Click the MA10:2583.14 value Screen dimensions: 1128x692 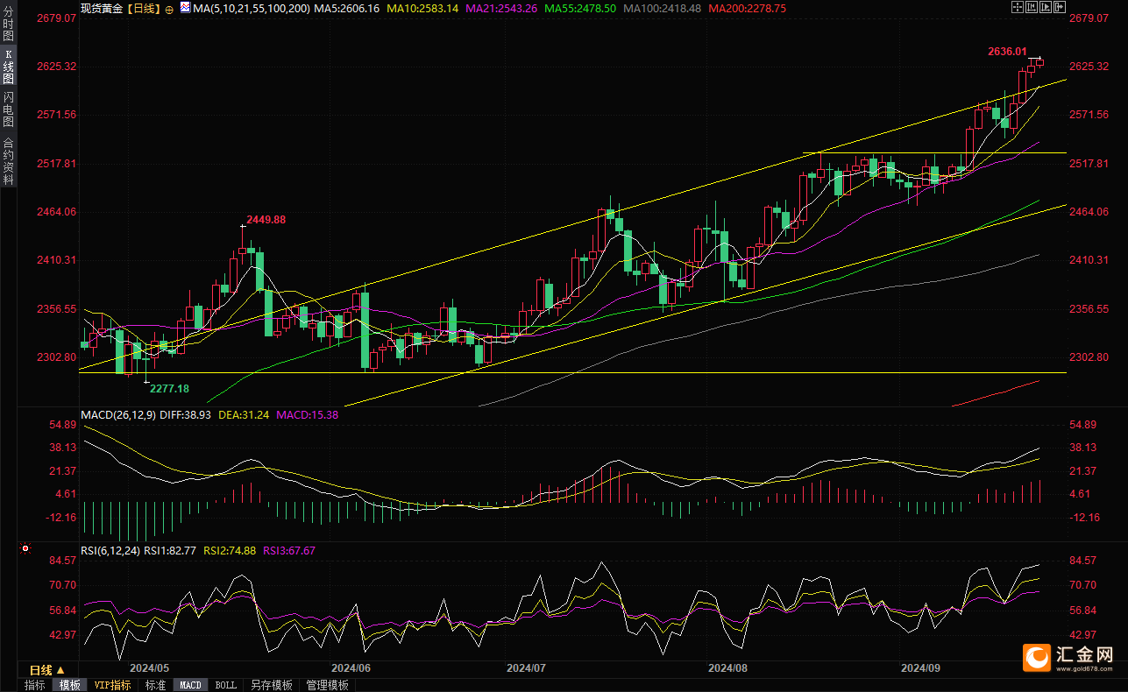point(422,8)
